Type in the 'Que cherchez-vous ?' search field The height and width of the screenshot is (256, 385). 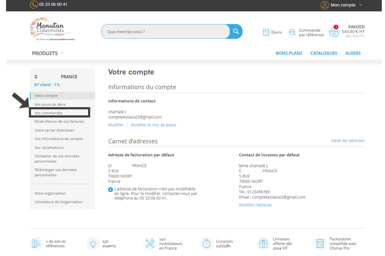(x=165, y=32)
